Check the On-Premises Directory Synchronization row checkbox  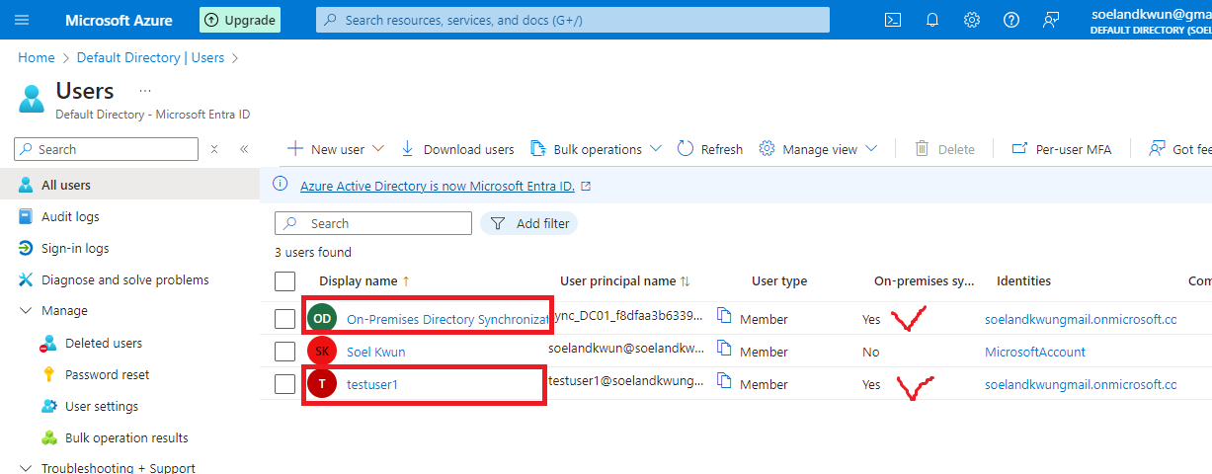[x=284, y=318]
